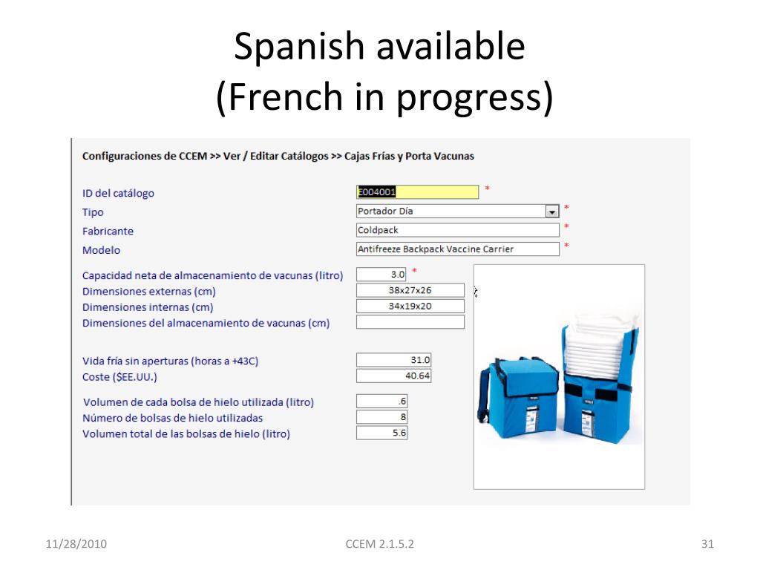Image resolution: width=760 pixels, height=570 pixels.
Task: Click 'Volumen de cada bolsa de hielo' label
Action: pos(198,402)
